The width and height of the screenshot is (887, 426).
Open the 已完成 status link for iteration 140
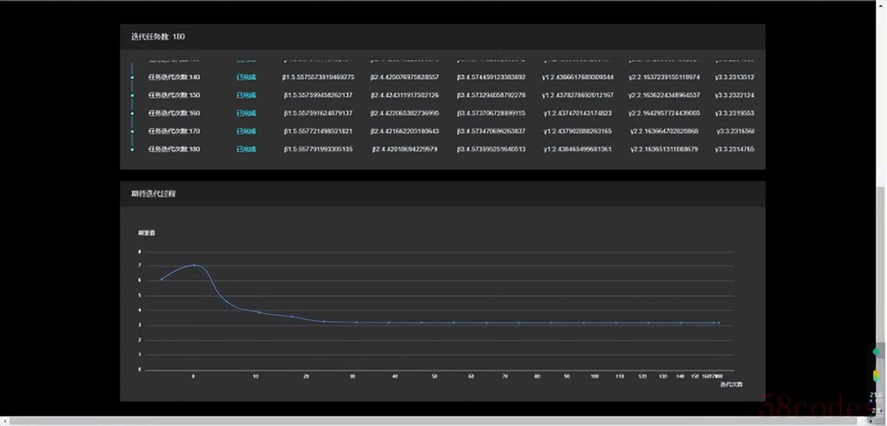246,77
